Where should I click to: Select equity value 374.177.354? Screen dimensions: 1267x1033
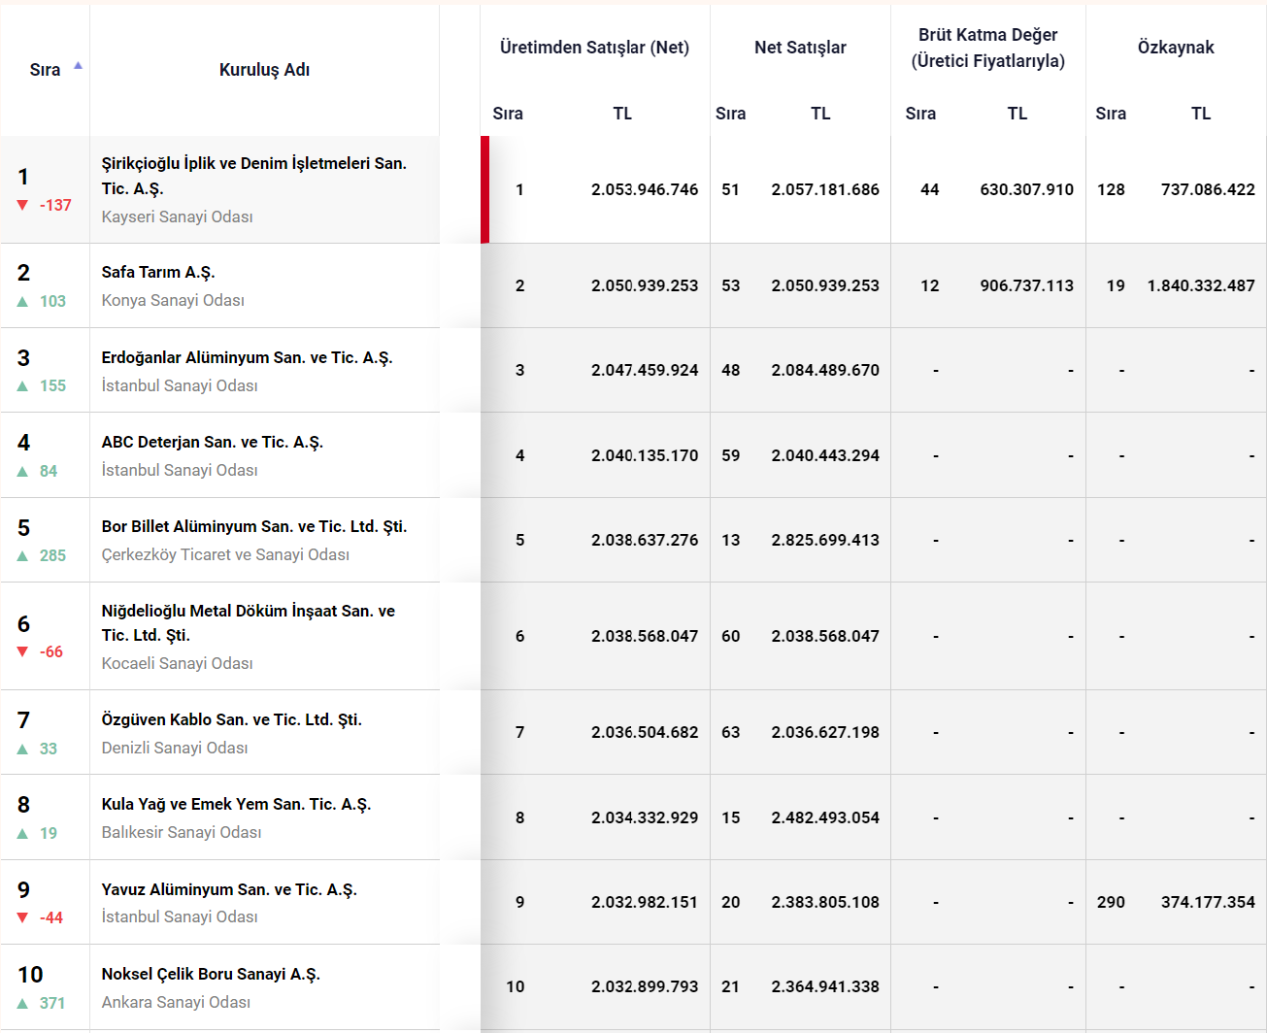pyautogui.click(x=1208, y=902)
